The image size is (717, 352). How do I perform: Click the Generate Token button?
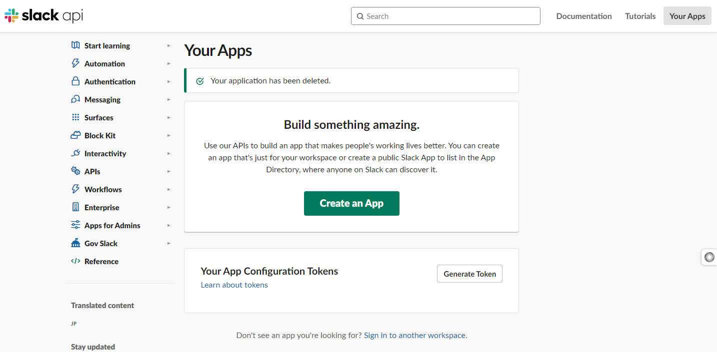[x=469, y=274]
